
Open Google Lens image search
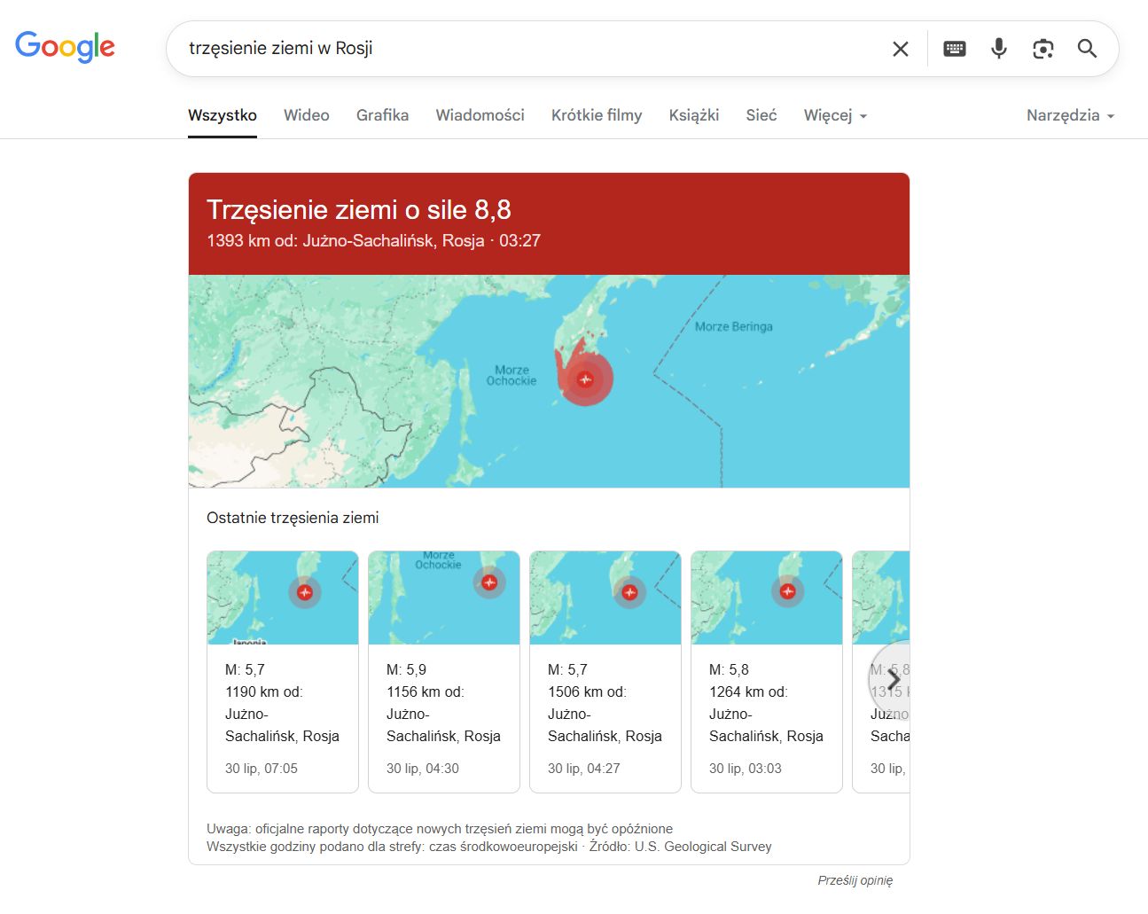1043,49
